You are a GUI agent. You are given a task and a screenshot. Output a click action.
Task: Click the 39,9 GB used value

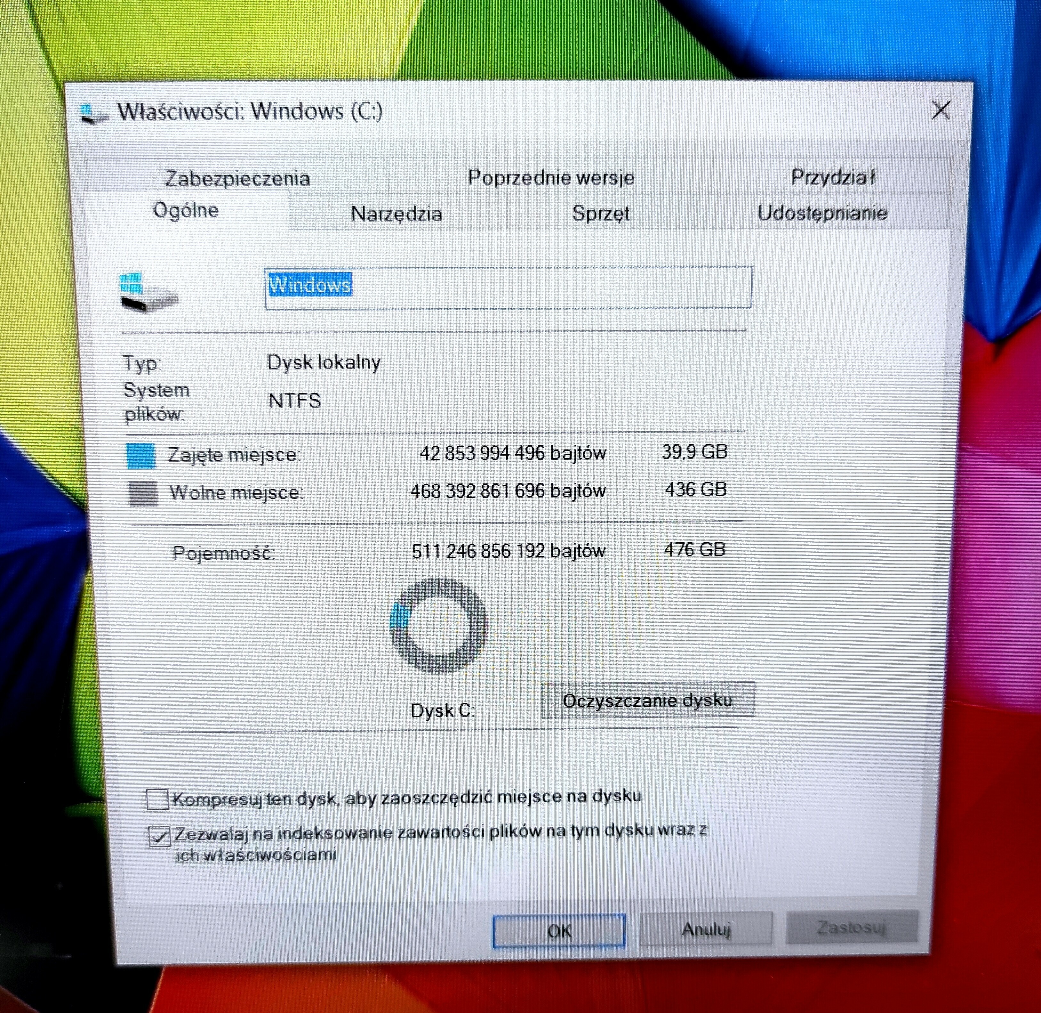694,452
